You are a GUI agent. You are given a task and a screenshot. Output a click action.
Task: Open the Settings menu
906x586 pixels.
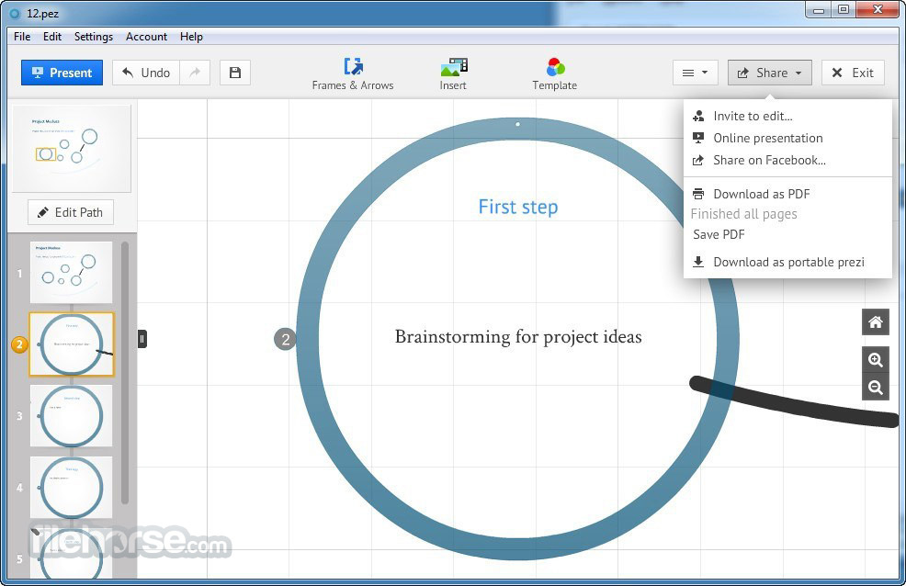pos(94,37)
